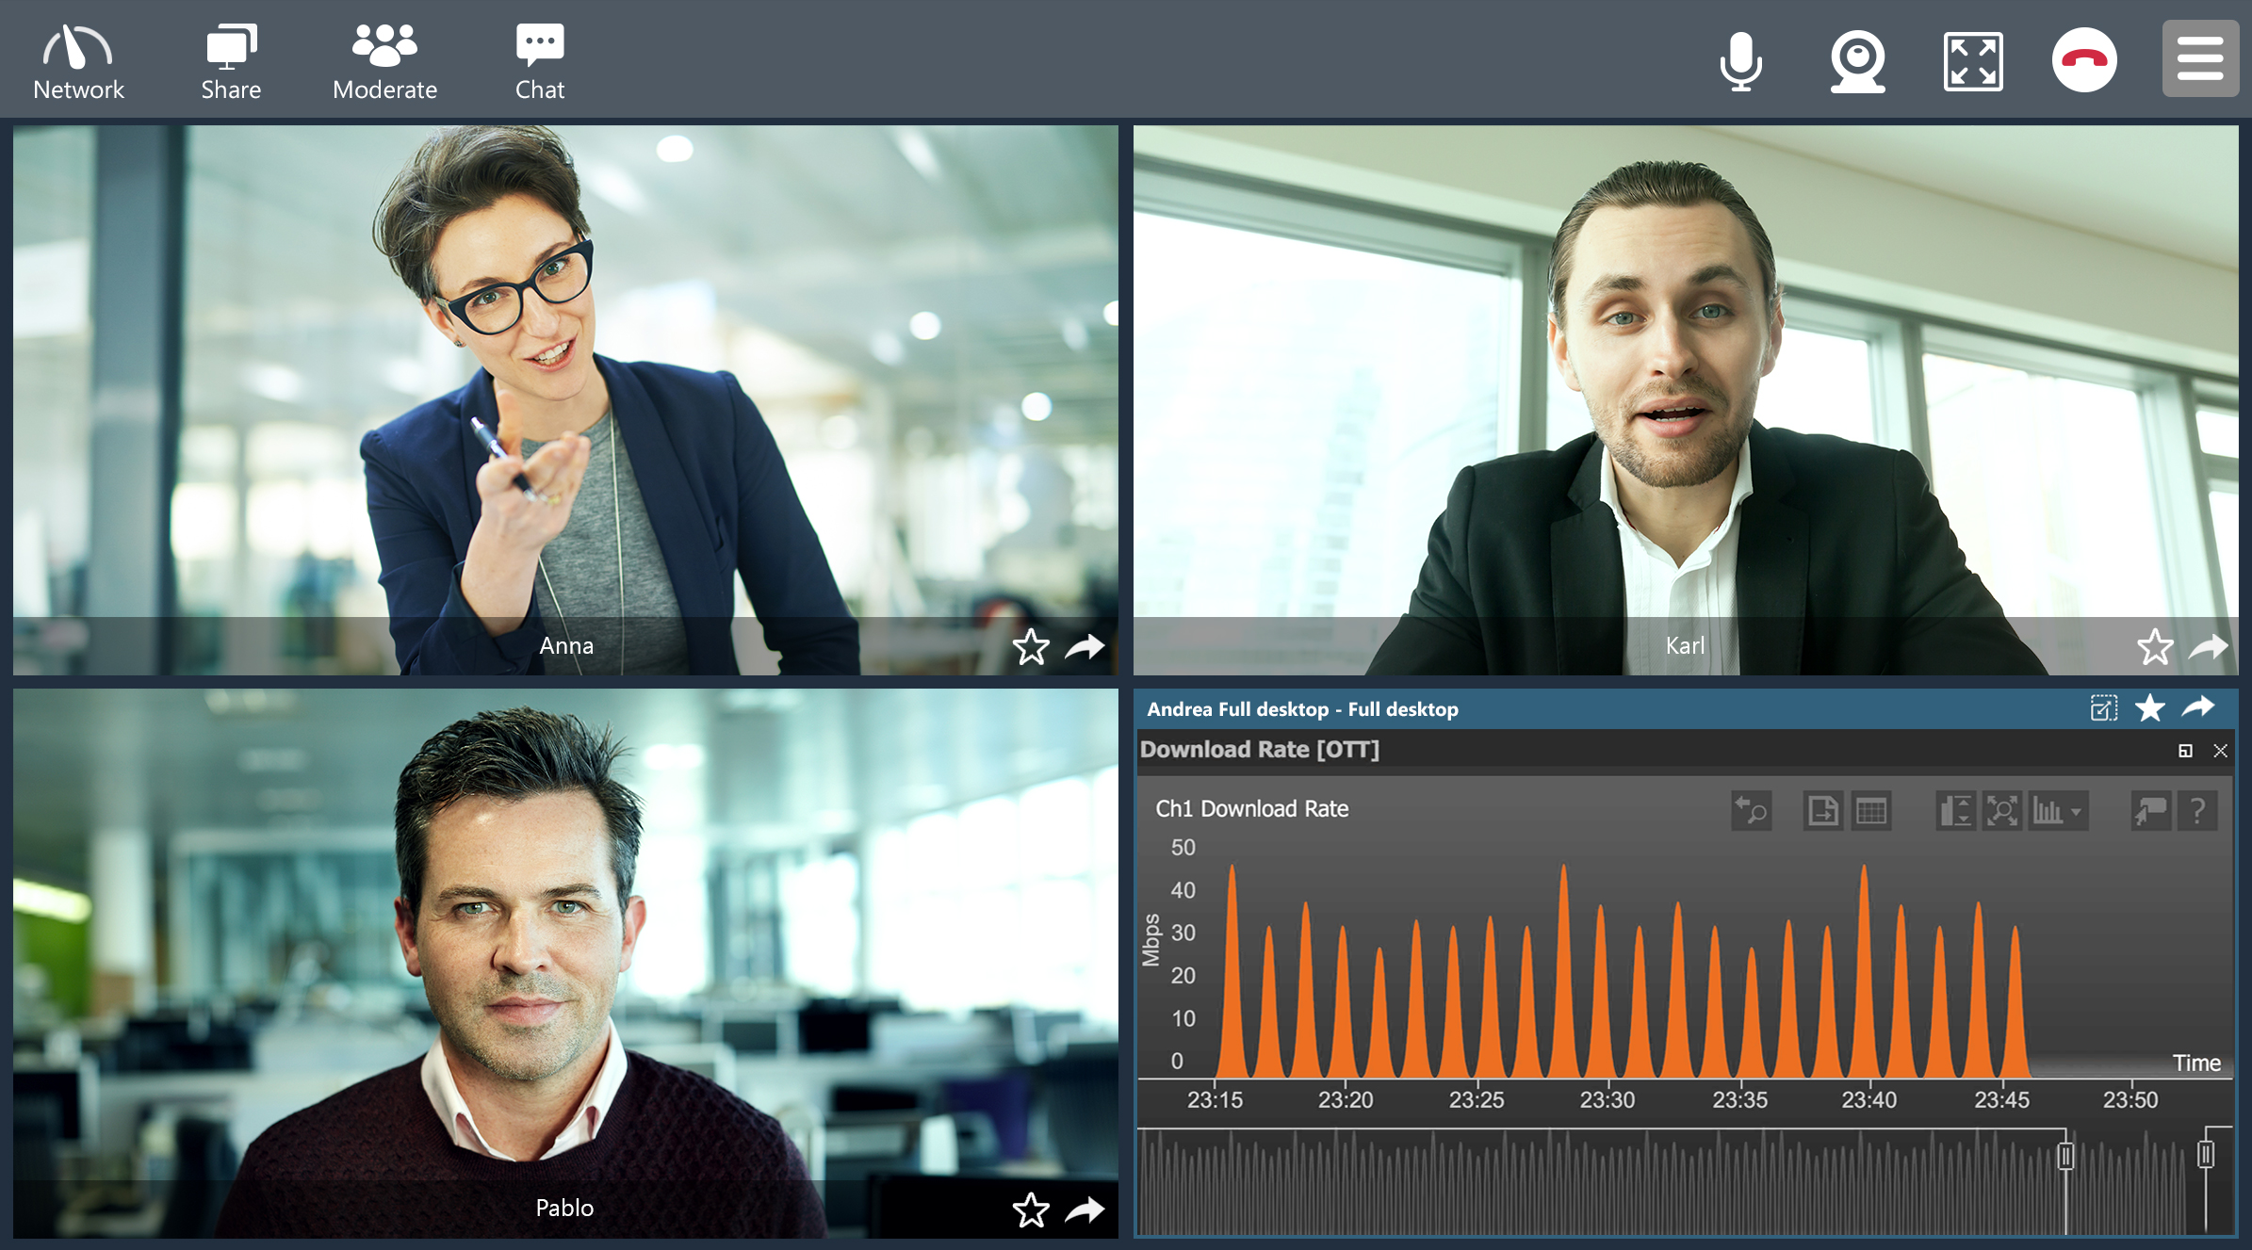Viewport: 2252px width, 1250px height.
Task: Open the Chat panel
Action: pyautogui.click(x=540, y=62)
